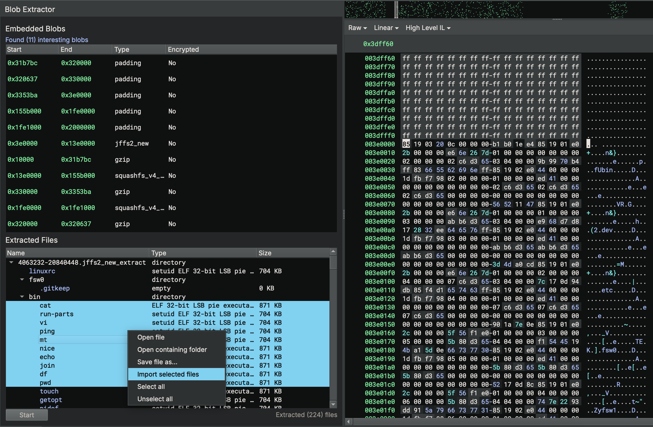Screen dimensions: 653x427
Task: Choose Open containing folder from context menu
Action: (172, 349)
